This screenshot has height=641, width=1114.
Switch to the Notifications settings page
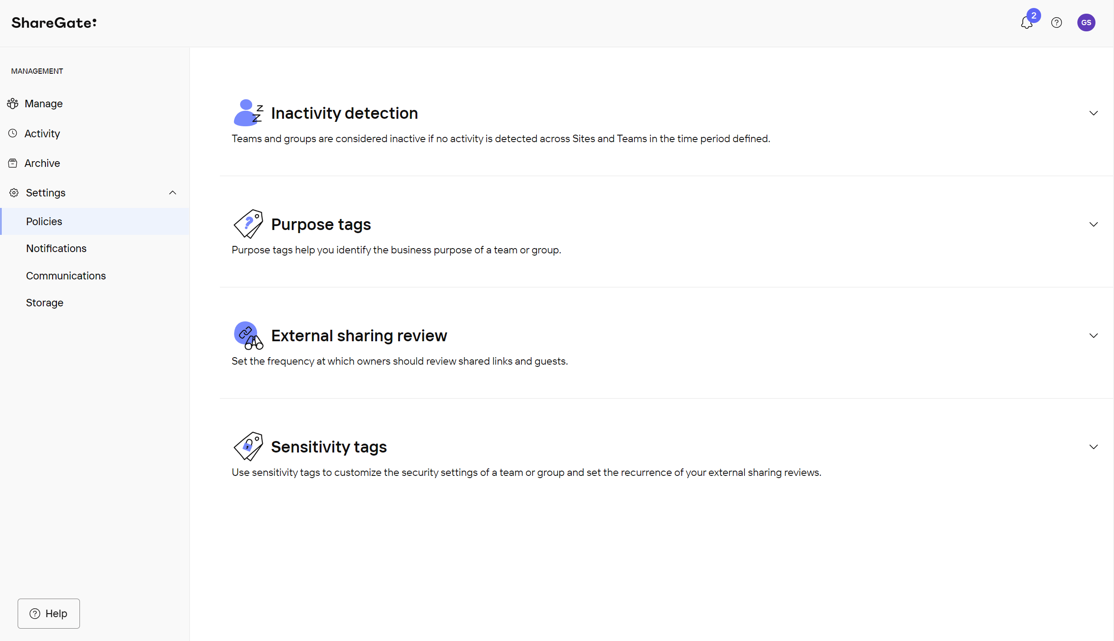(x=56, y=248)
